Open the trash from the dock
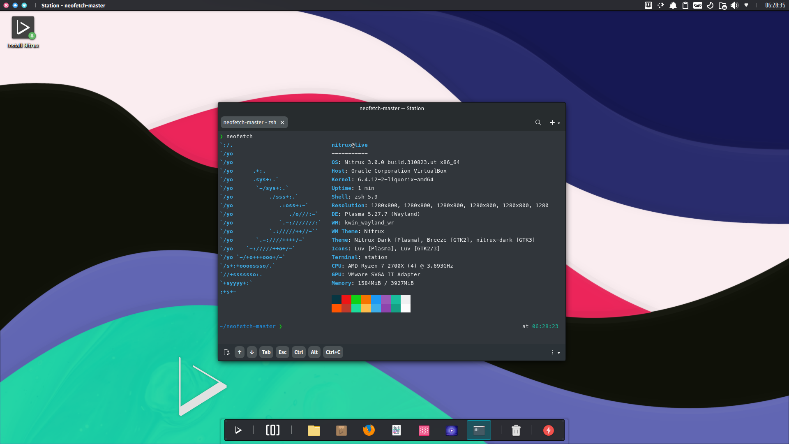789x444 pixels. click(x=516, y=430)
